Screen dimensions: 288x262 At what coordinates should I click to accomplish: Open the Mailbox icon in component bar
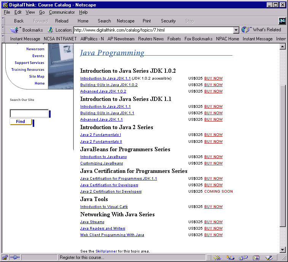(x=230, y=257)
